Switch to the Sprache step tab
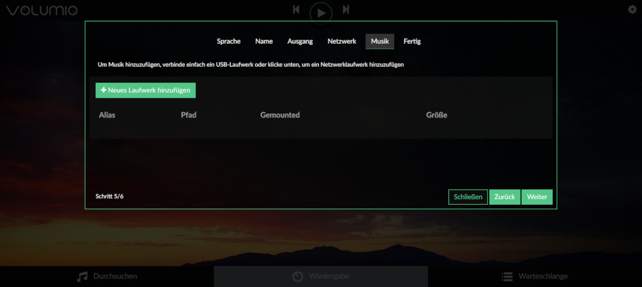 229,41
